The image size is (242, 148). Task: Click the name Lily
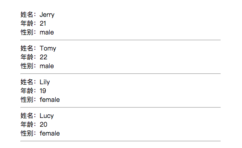click(x=44, y=82)
